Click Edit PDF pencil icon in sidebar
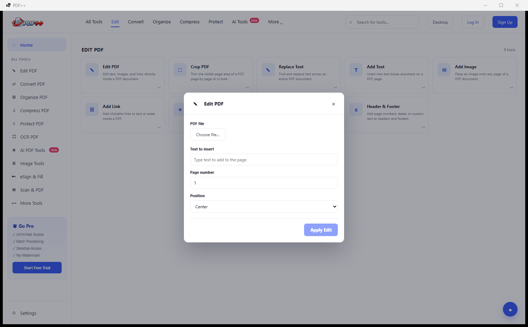Viewport: 528px width, 327px height. coord(14,71)
